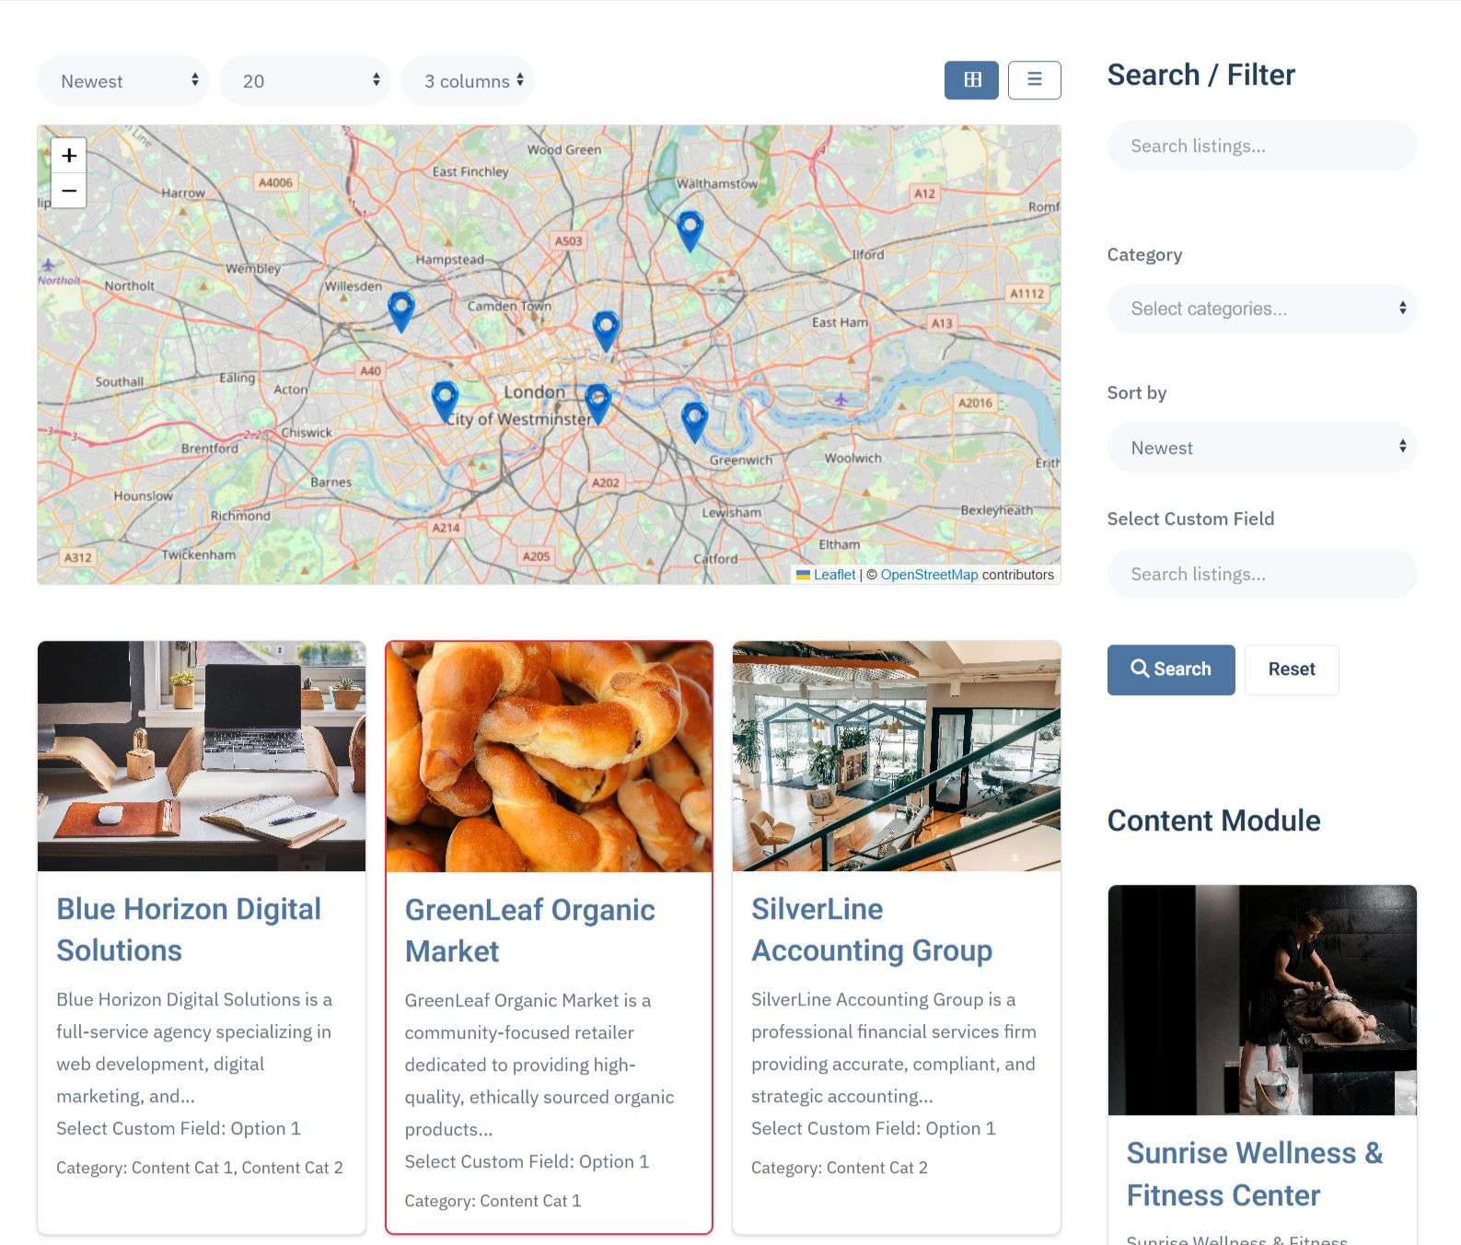The image size is (1461, 1245).
Task: Open the 3 columns dropdown
Action: 468,81
